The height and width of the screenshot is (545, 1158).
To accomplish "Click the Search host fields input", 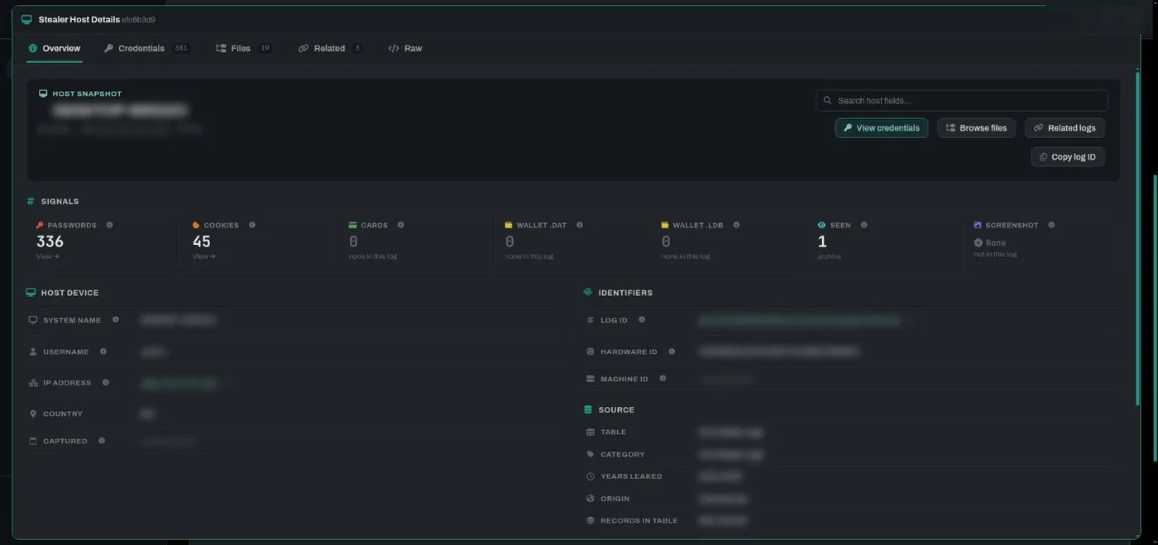I will coord(962,100).
